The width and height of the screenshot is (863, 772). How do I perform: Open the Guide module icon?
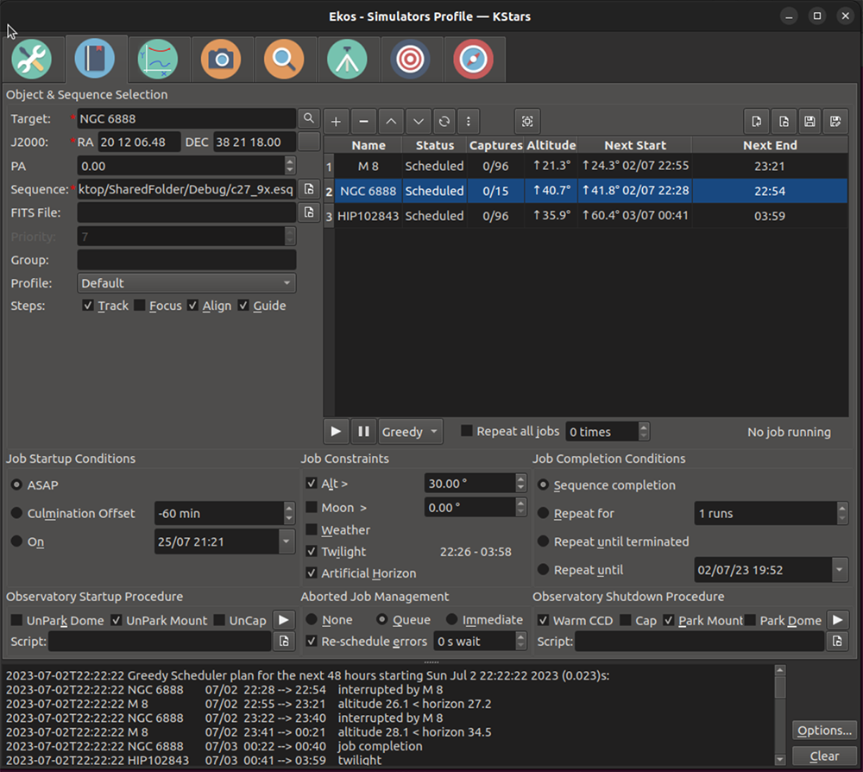coord(475,59)
